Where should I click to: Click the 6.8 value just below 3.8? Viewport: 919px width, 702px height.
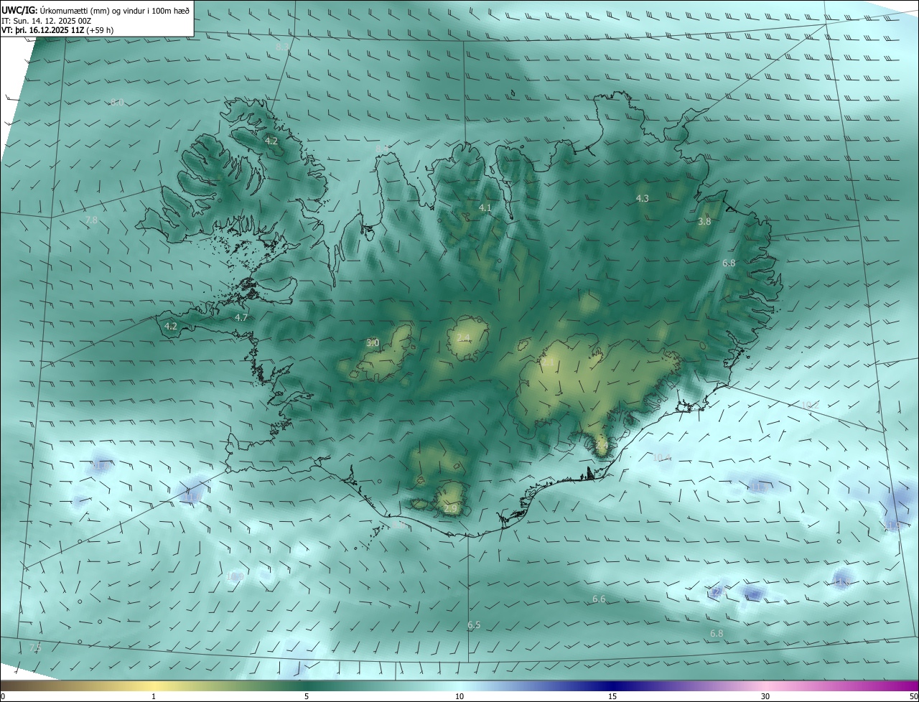[729, 263]
